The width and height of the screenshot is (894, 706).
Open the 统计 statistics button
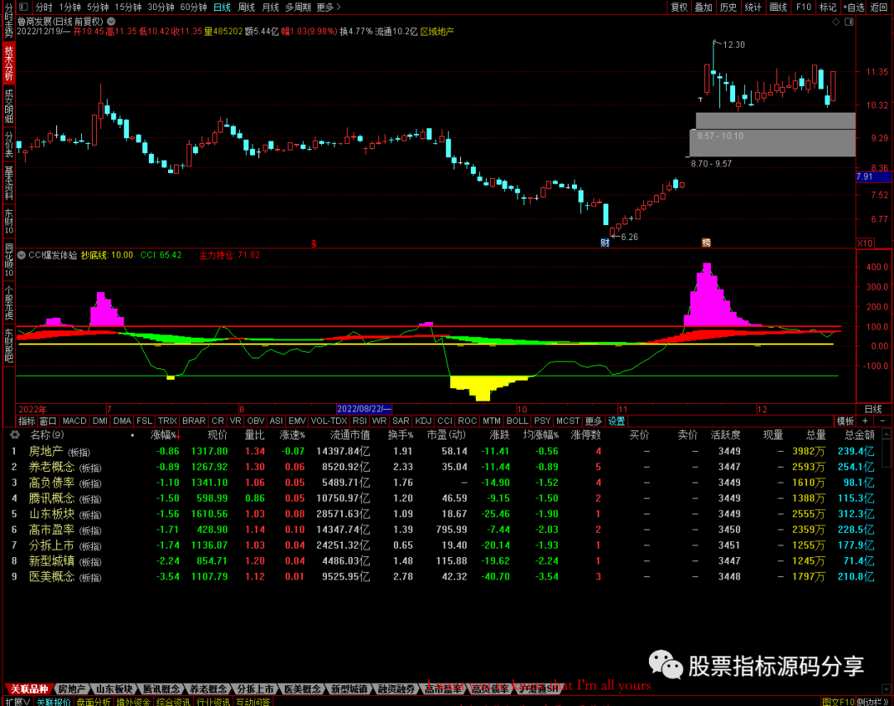coord(752,7)
